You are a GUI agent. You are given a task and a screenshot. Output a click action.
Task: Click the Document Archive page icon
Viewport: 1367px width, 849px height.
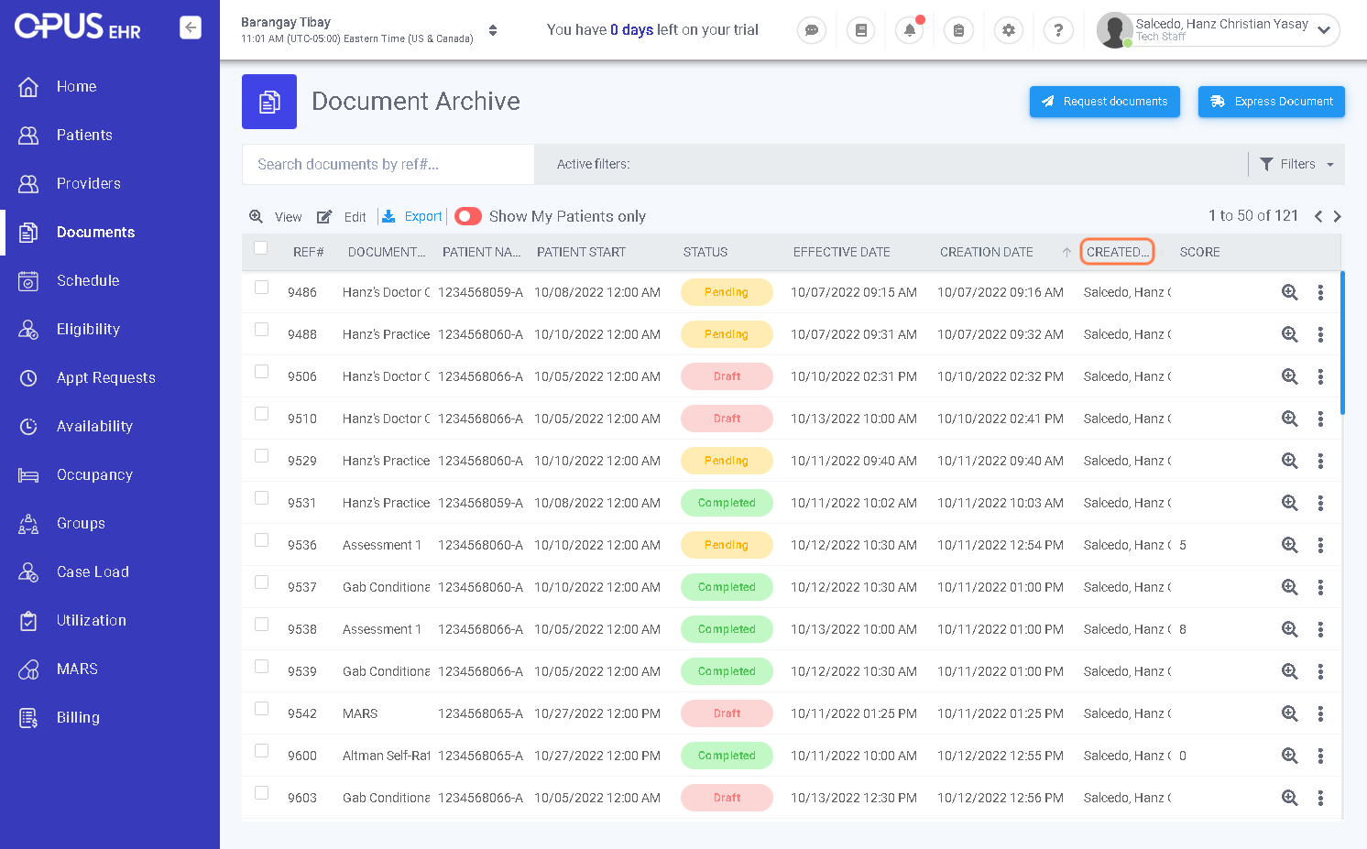269,102
